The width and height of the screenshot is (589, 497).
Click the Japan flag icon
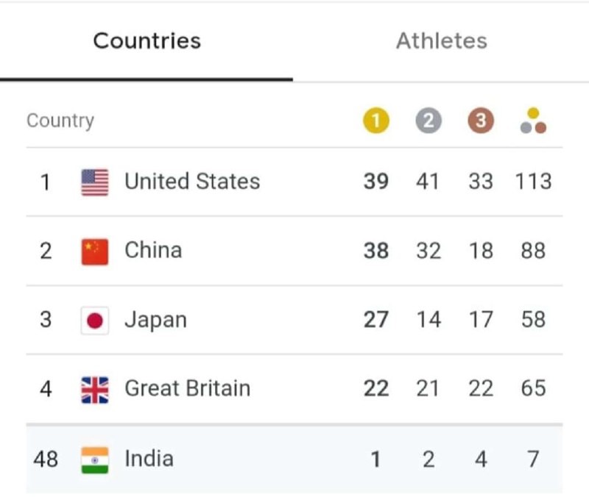coord(95,321)
